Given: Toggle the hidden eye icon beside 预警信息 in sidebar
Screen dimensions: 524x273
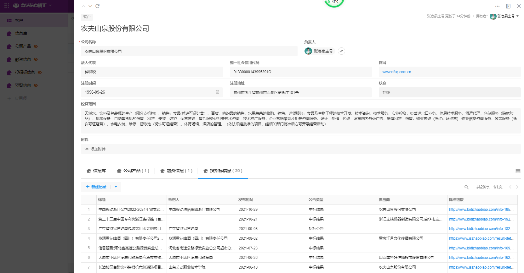Looking at the screenshot, I should click(36, 85).
